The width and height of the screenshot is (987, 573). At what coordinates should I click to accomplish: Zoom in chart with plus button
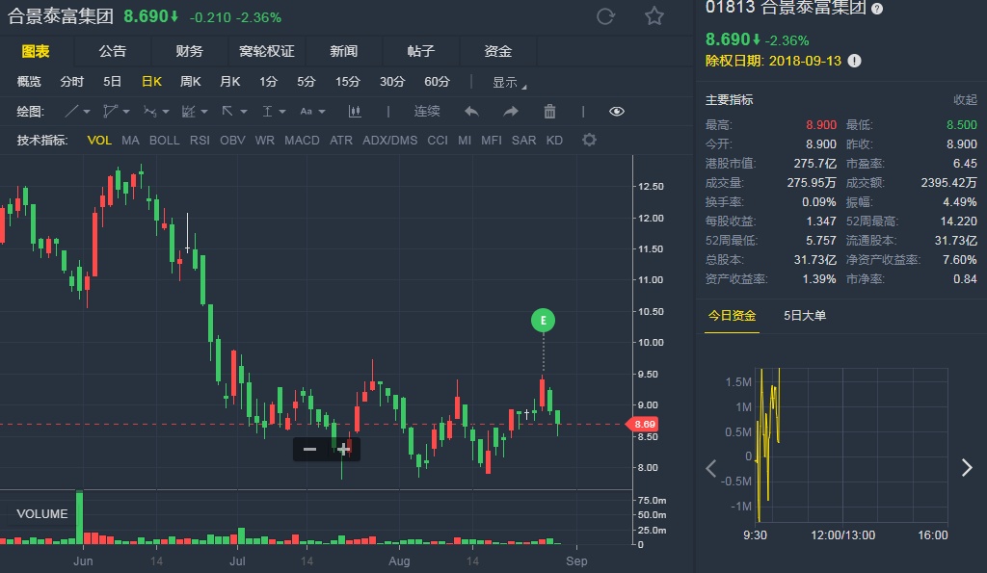pyautogui.click(x=343, y=449)
